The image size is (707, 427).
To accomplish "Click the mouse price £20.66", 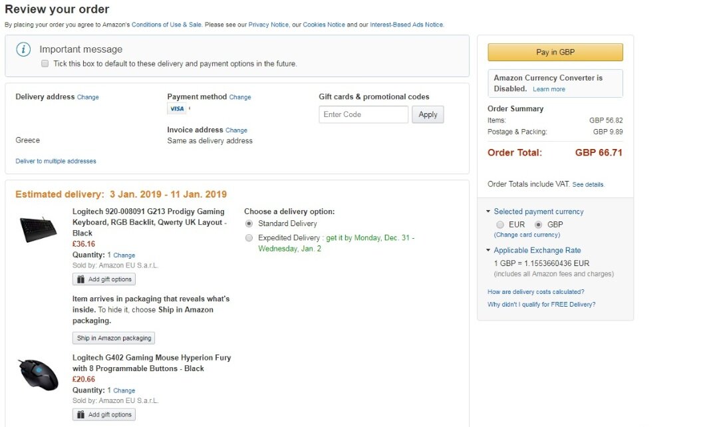I will click(x=84, y=379).
